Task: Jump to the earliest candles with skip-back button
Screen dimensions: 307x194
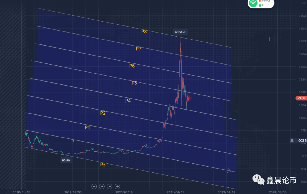Action: (102, 186)
